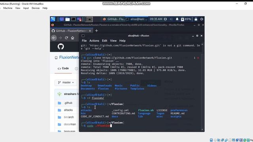
Task: Open the notifications bell in Kali panel
Action: (177, 19)
